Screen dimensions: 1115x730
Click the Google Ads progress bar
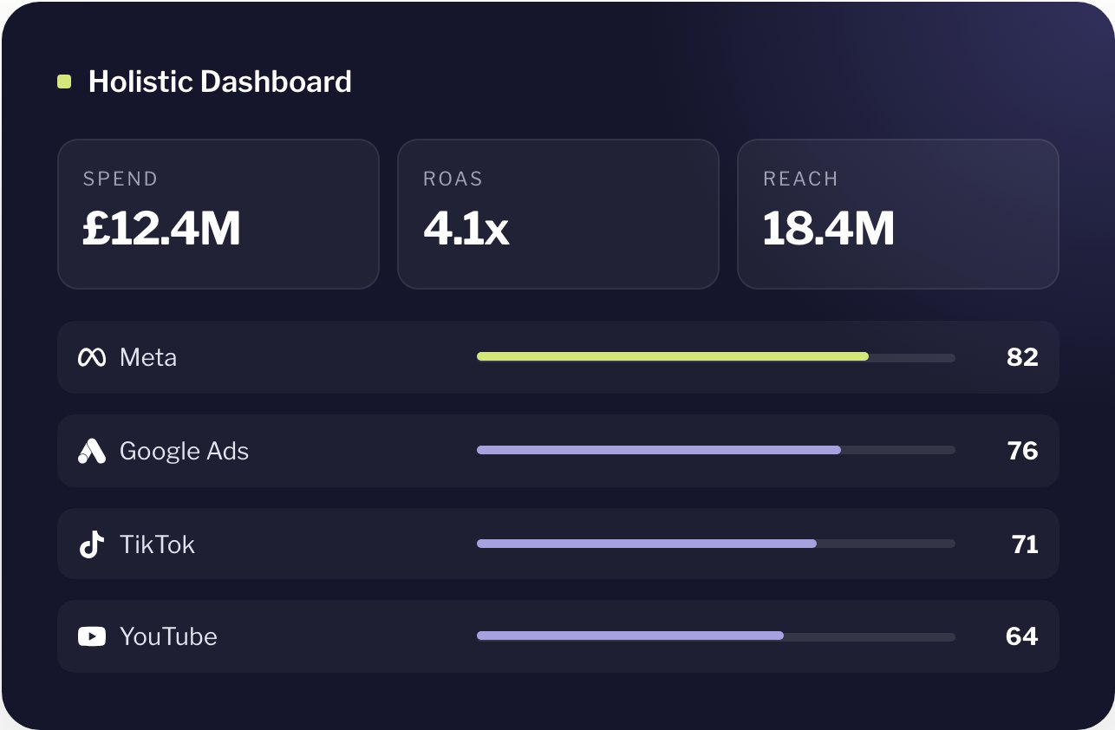716,450
